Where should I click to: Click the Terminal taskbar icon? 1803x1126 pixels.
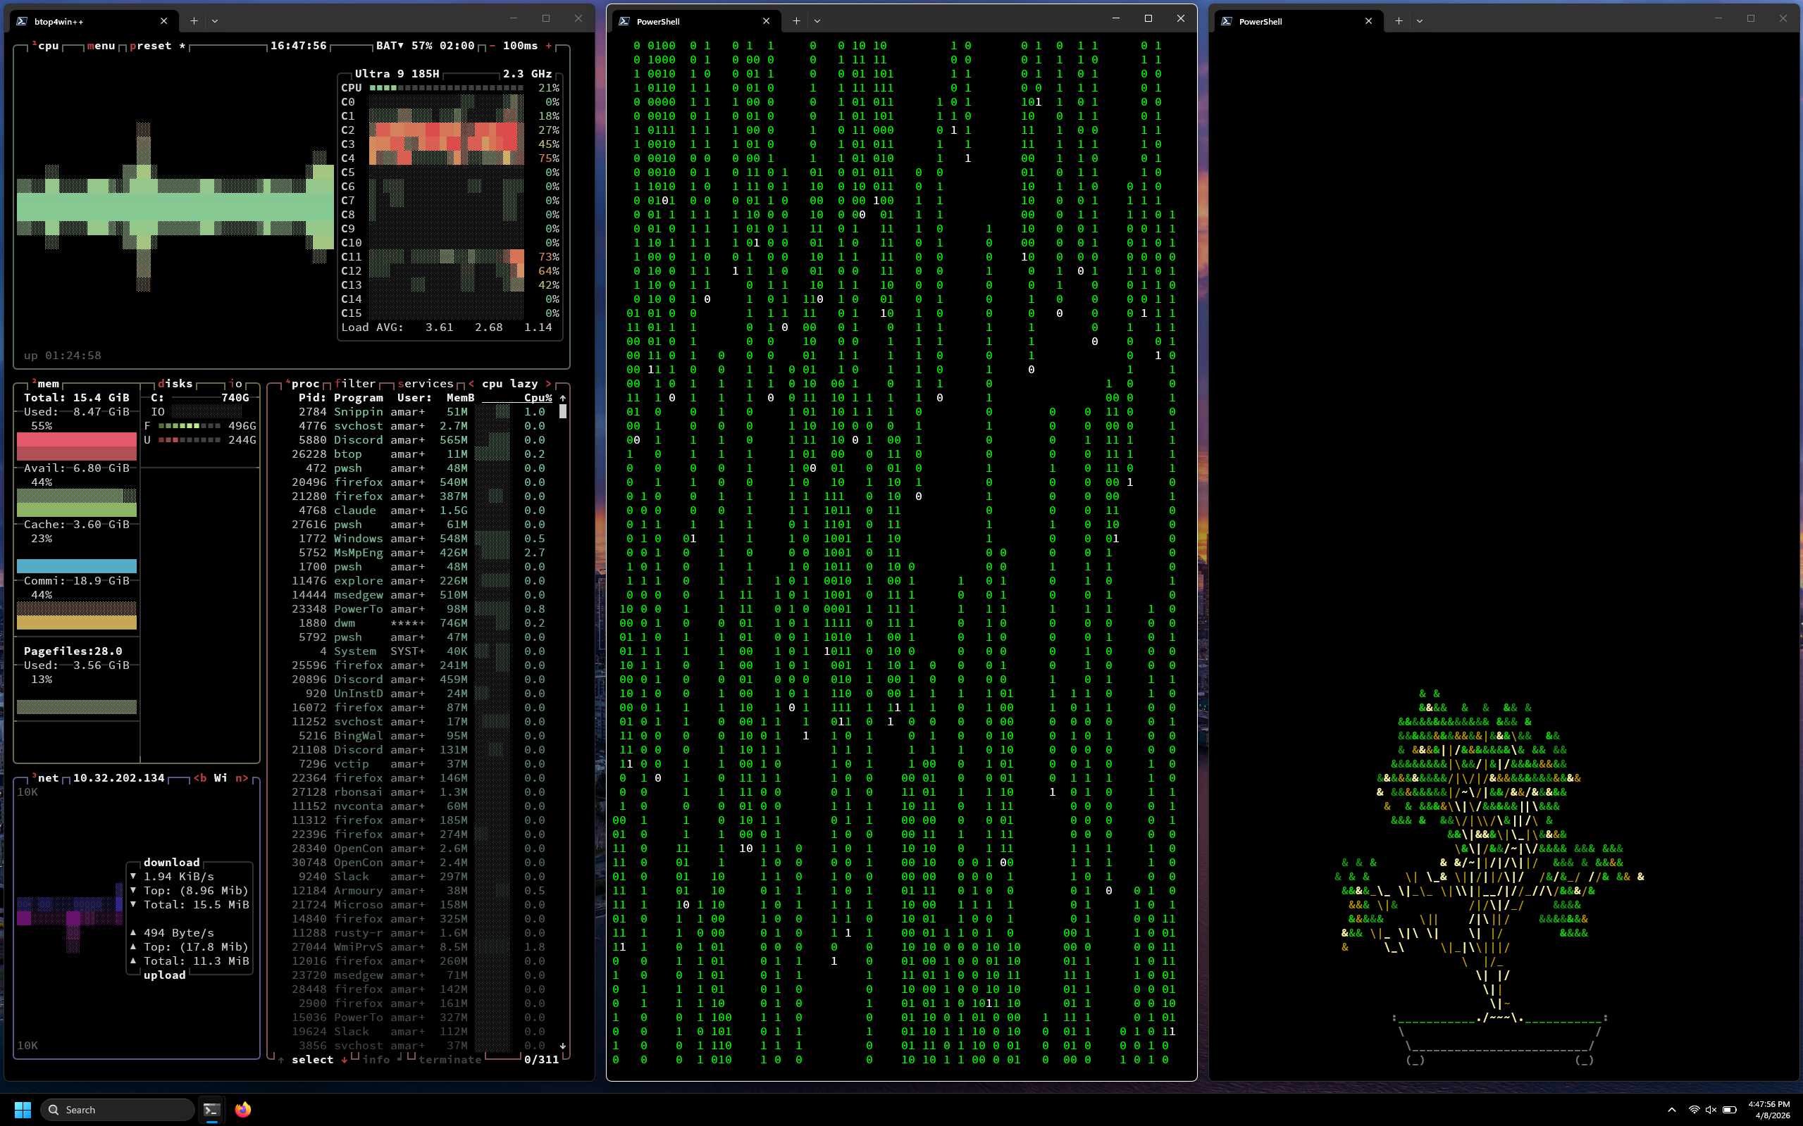[x=211, y=1110]
